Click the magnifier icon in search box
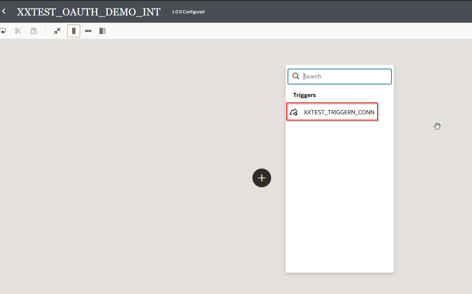The height and width of the screenshot is (294, 472). coord(296,76)
